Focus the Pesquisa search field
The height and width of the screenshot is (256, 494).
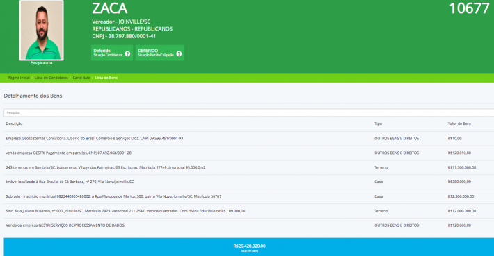[x=249, y=112]
